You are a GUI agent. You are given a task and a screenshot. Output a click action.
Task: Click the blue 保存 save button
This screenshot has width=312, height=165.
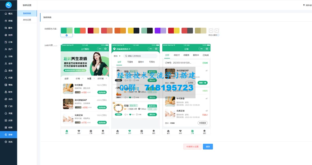click(x=208, y=146)
